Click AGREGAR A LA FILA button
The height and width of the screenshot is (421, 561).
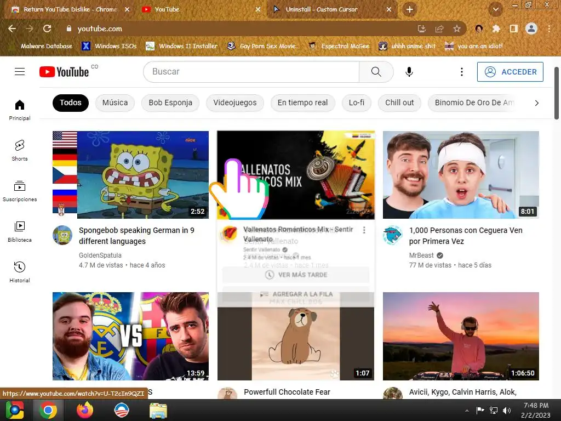click(296, 294)
